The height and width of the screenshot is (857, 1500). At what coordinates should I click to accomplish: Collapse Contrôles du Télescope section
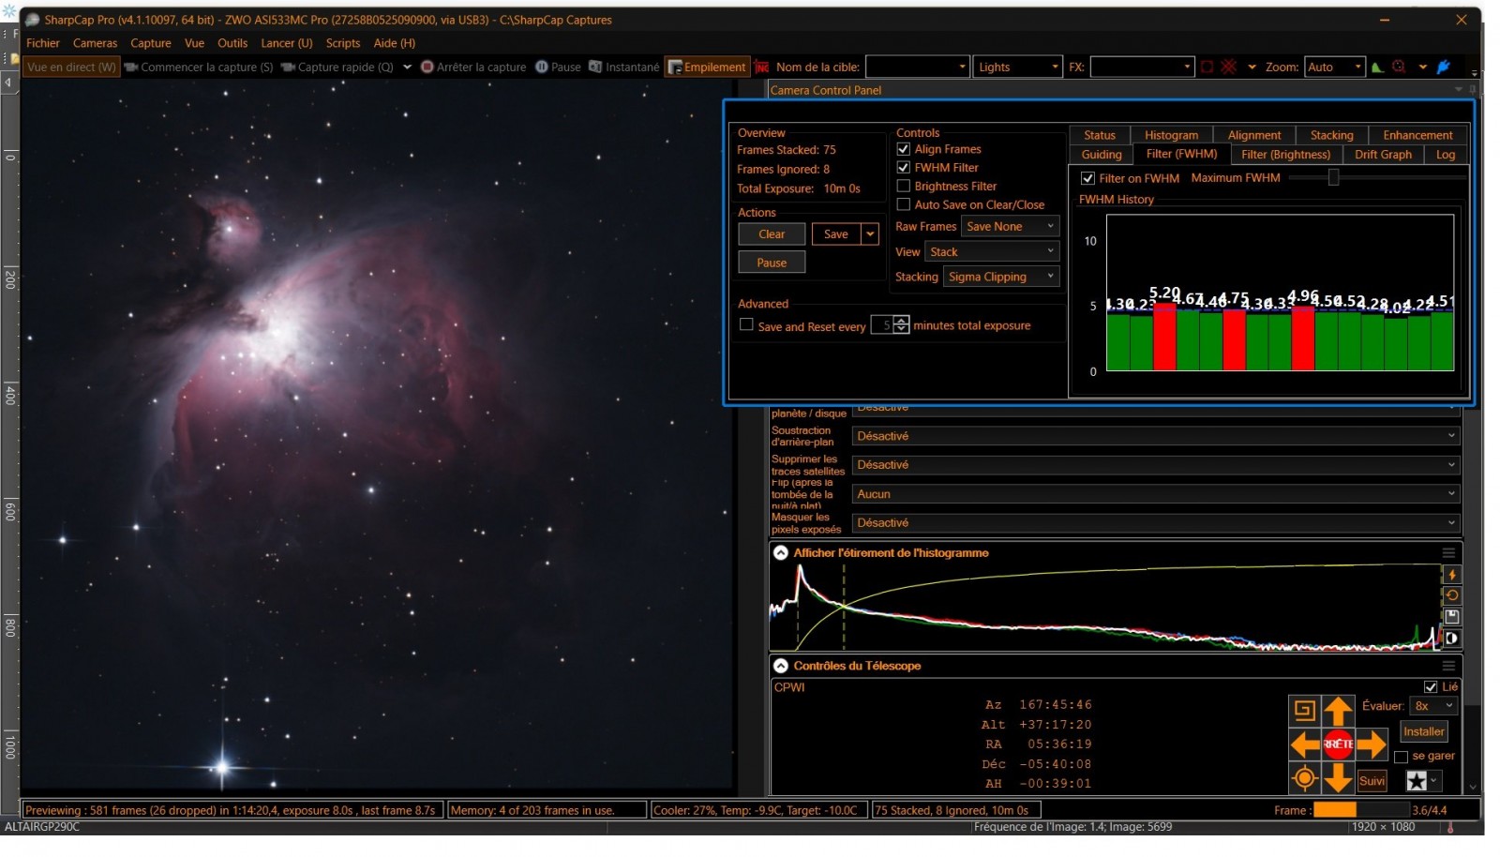point(780,666)
